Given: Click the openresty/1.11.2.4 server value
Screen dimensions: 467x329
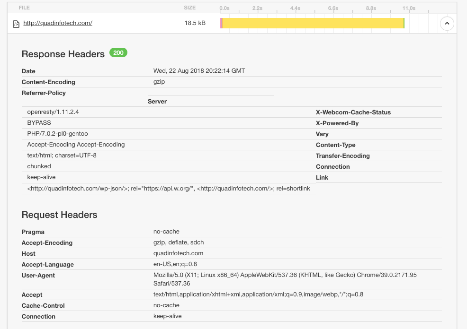Looking at the screenshot, I should coord(53,112).
